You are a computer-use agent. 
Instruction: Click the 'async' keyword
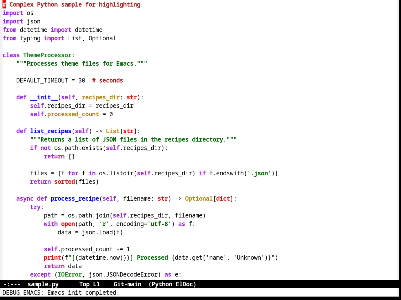tap(25, 198)
